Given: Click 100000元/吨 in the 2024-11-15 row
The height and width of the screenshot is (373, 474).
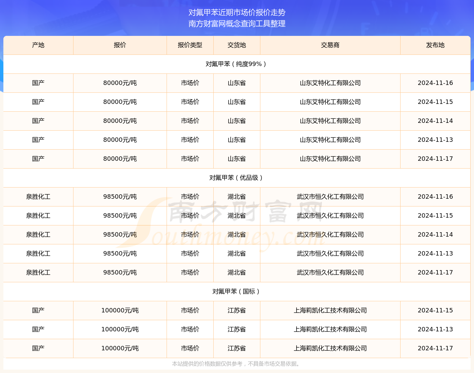Looking at the screenshot, I should pyautogui.click(x=120, y=310).
